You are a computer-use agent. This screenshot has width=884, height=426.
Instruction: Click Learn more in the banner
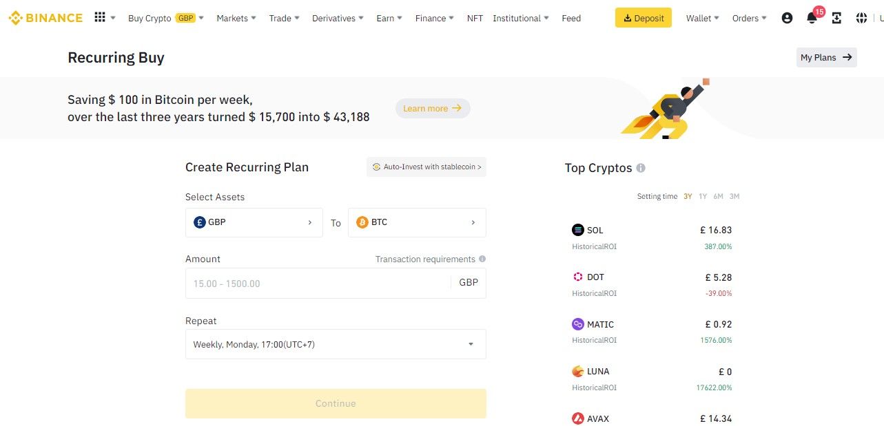[433, 108]
